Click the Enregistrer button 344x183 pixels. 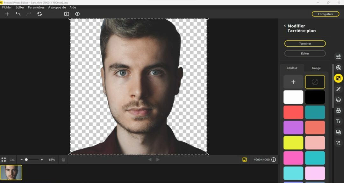pos(325,14)
